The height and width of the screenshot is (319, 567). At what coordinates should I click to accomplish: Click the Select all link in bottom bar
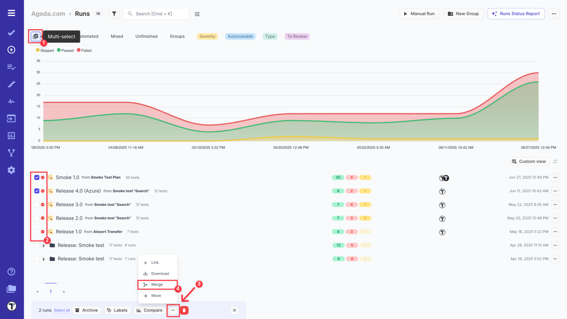(62, 310)
